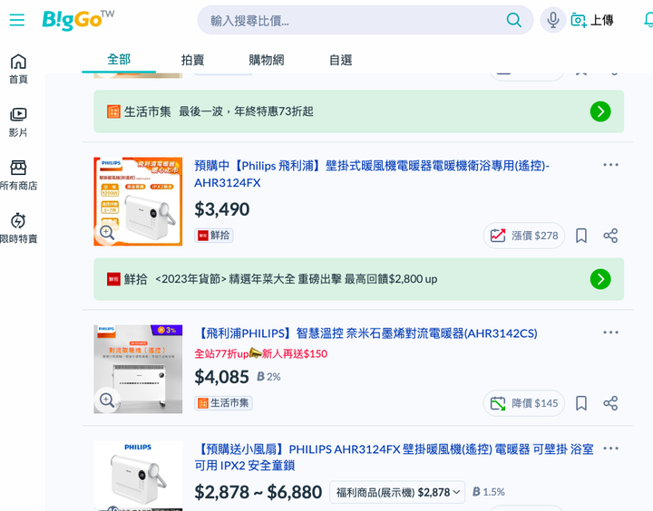Image resolution: width=653 pixels, height=511 pixels.
Task: Switch to the 自選 tab
Action: (x=341, y=60)
